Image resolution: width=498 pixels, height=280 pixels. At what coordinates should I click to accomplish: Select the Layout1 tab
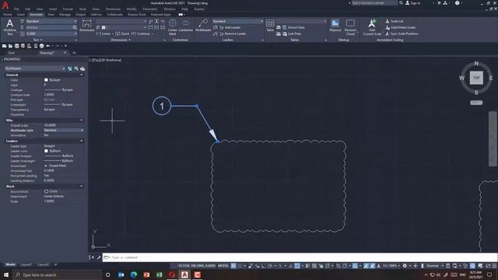click(x=26, y=264)
